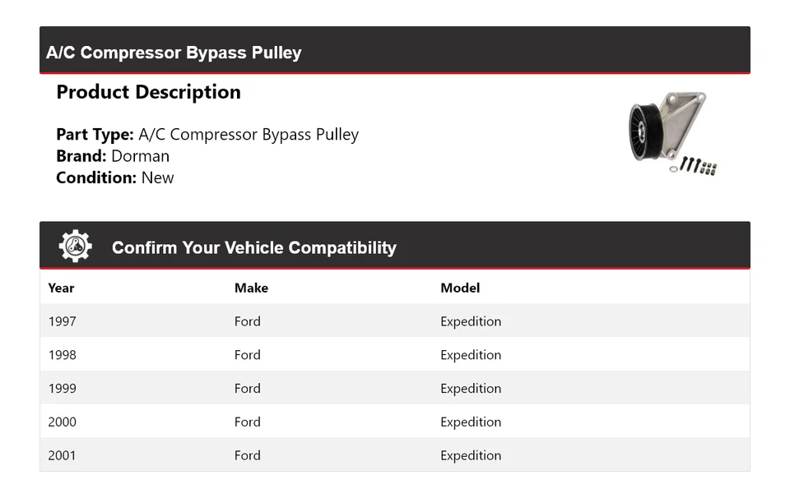Click the A/C Compressor Bypass Pulley title
This screenshot has width=790, height=498.
[174, 53]
